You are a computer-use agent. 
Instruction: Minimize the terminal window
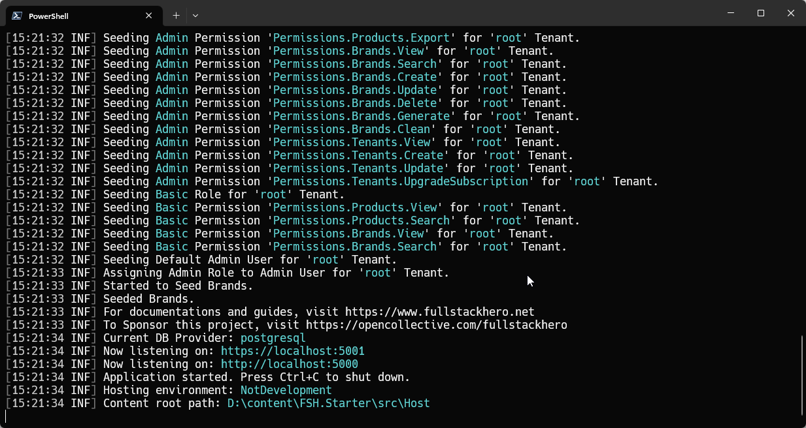(731, 13)
